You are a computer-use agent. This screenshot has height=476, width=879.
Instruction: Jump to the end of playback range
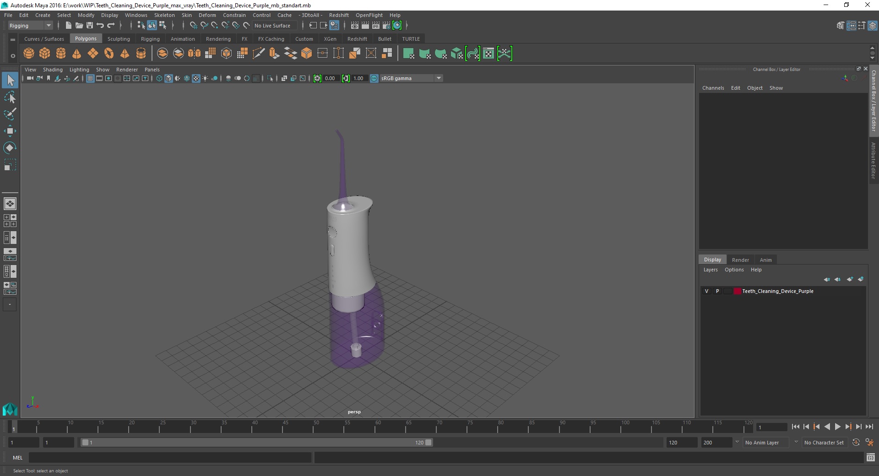click(x=869, y=427)
